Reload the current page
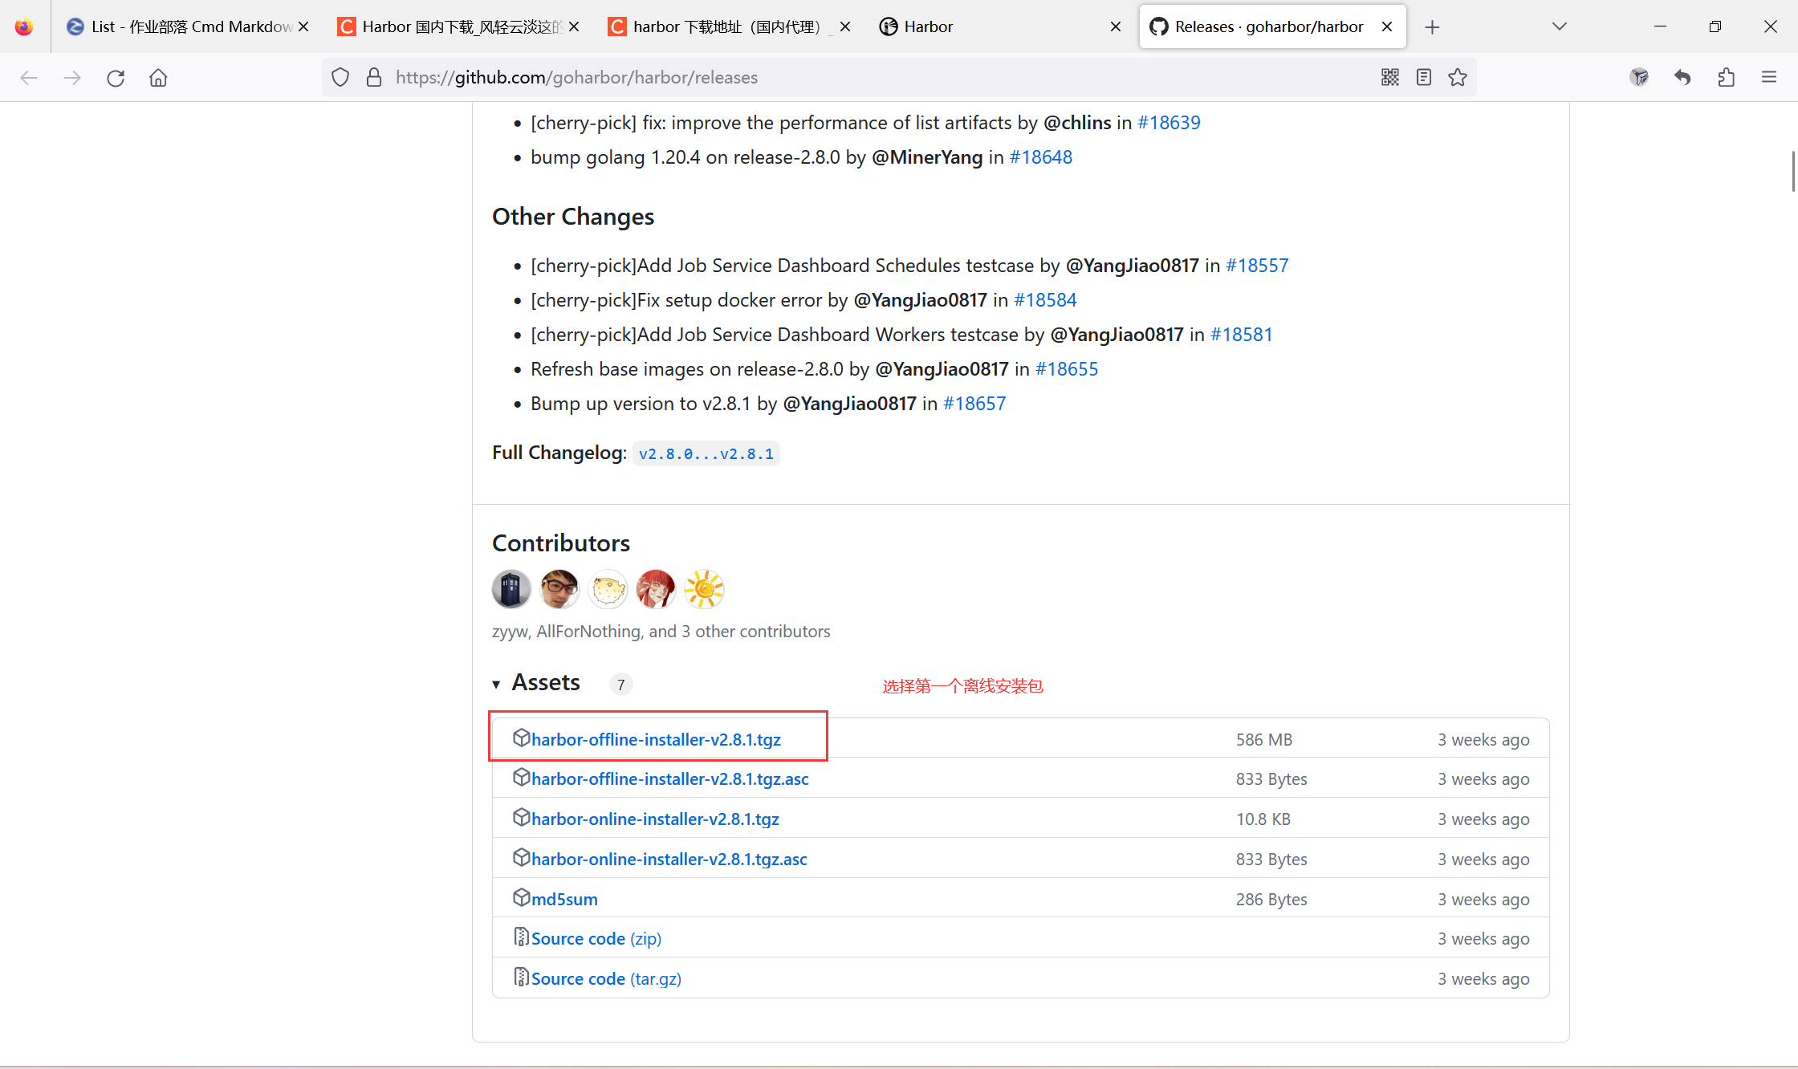The width and height of the screenshot is (1798, 1069). point(116,77)
